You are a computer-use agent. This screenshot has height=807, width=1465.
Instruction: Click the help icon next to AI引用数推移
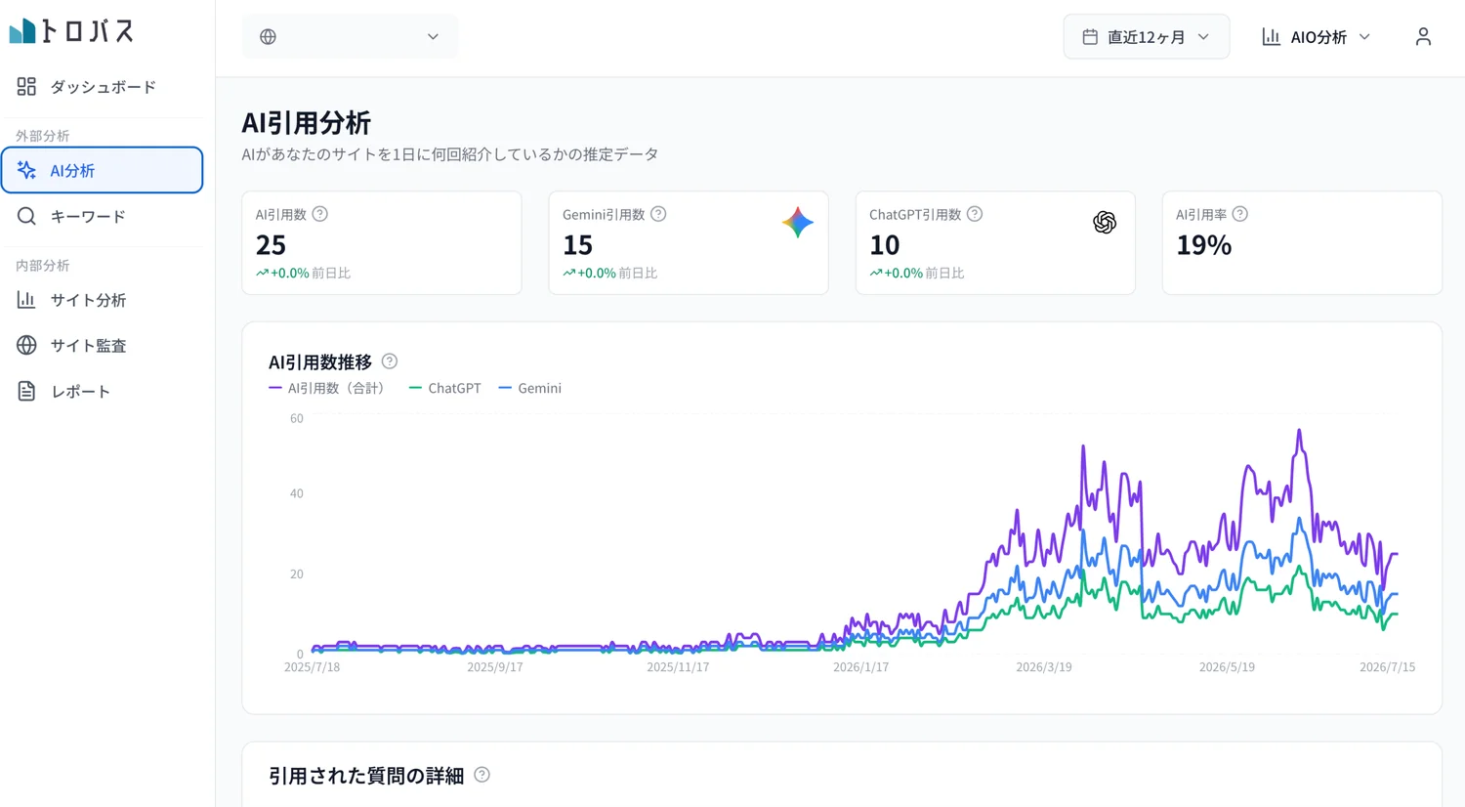[x=390, y=361]
